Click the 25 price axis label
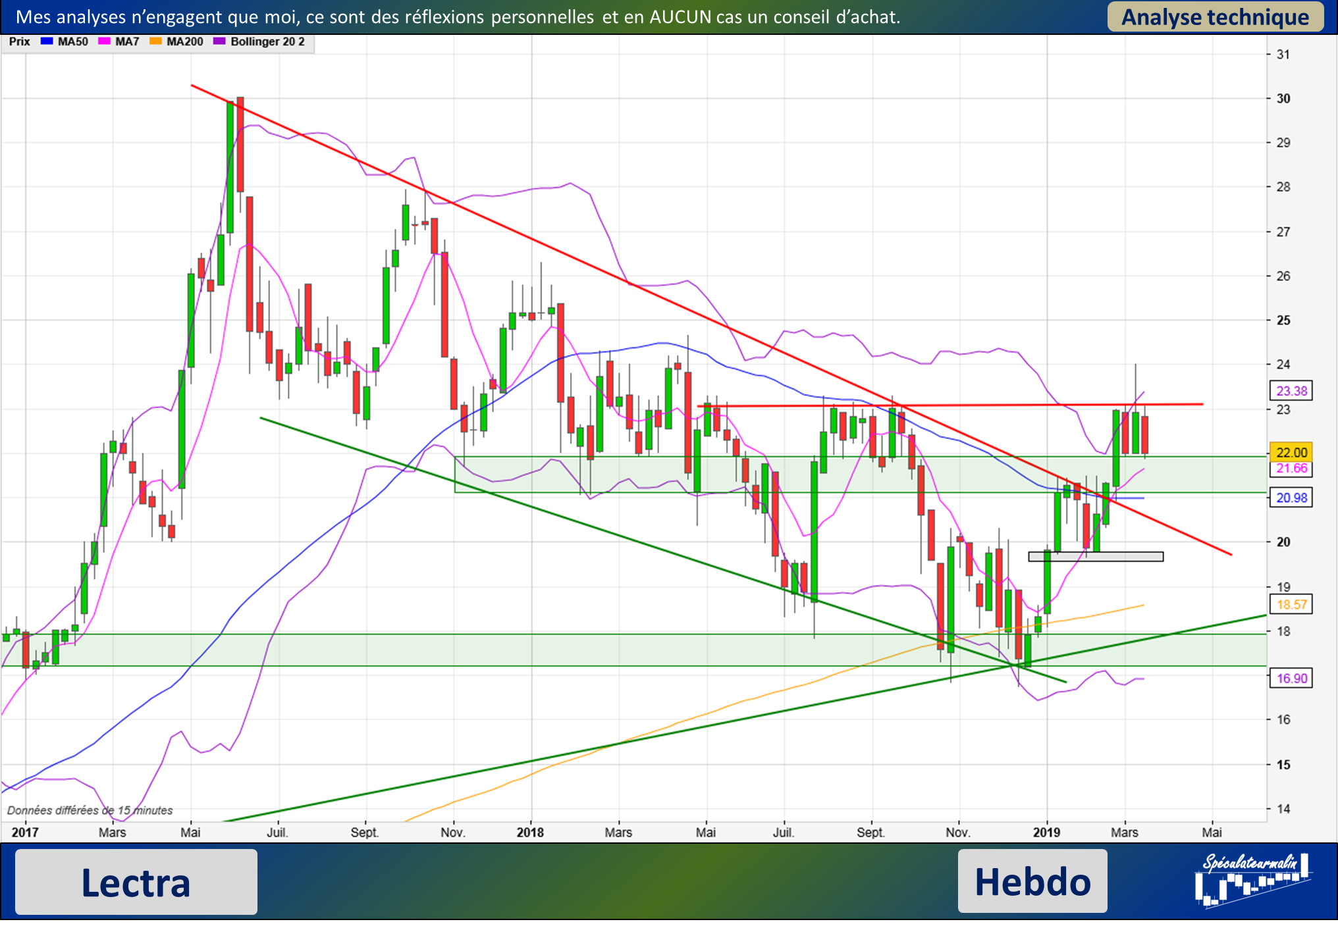 point(1283,320)
